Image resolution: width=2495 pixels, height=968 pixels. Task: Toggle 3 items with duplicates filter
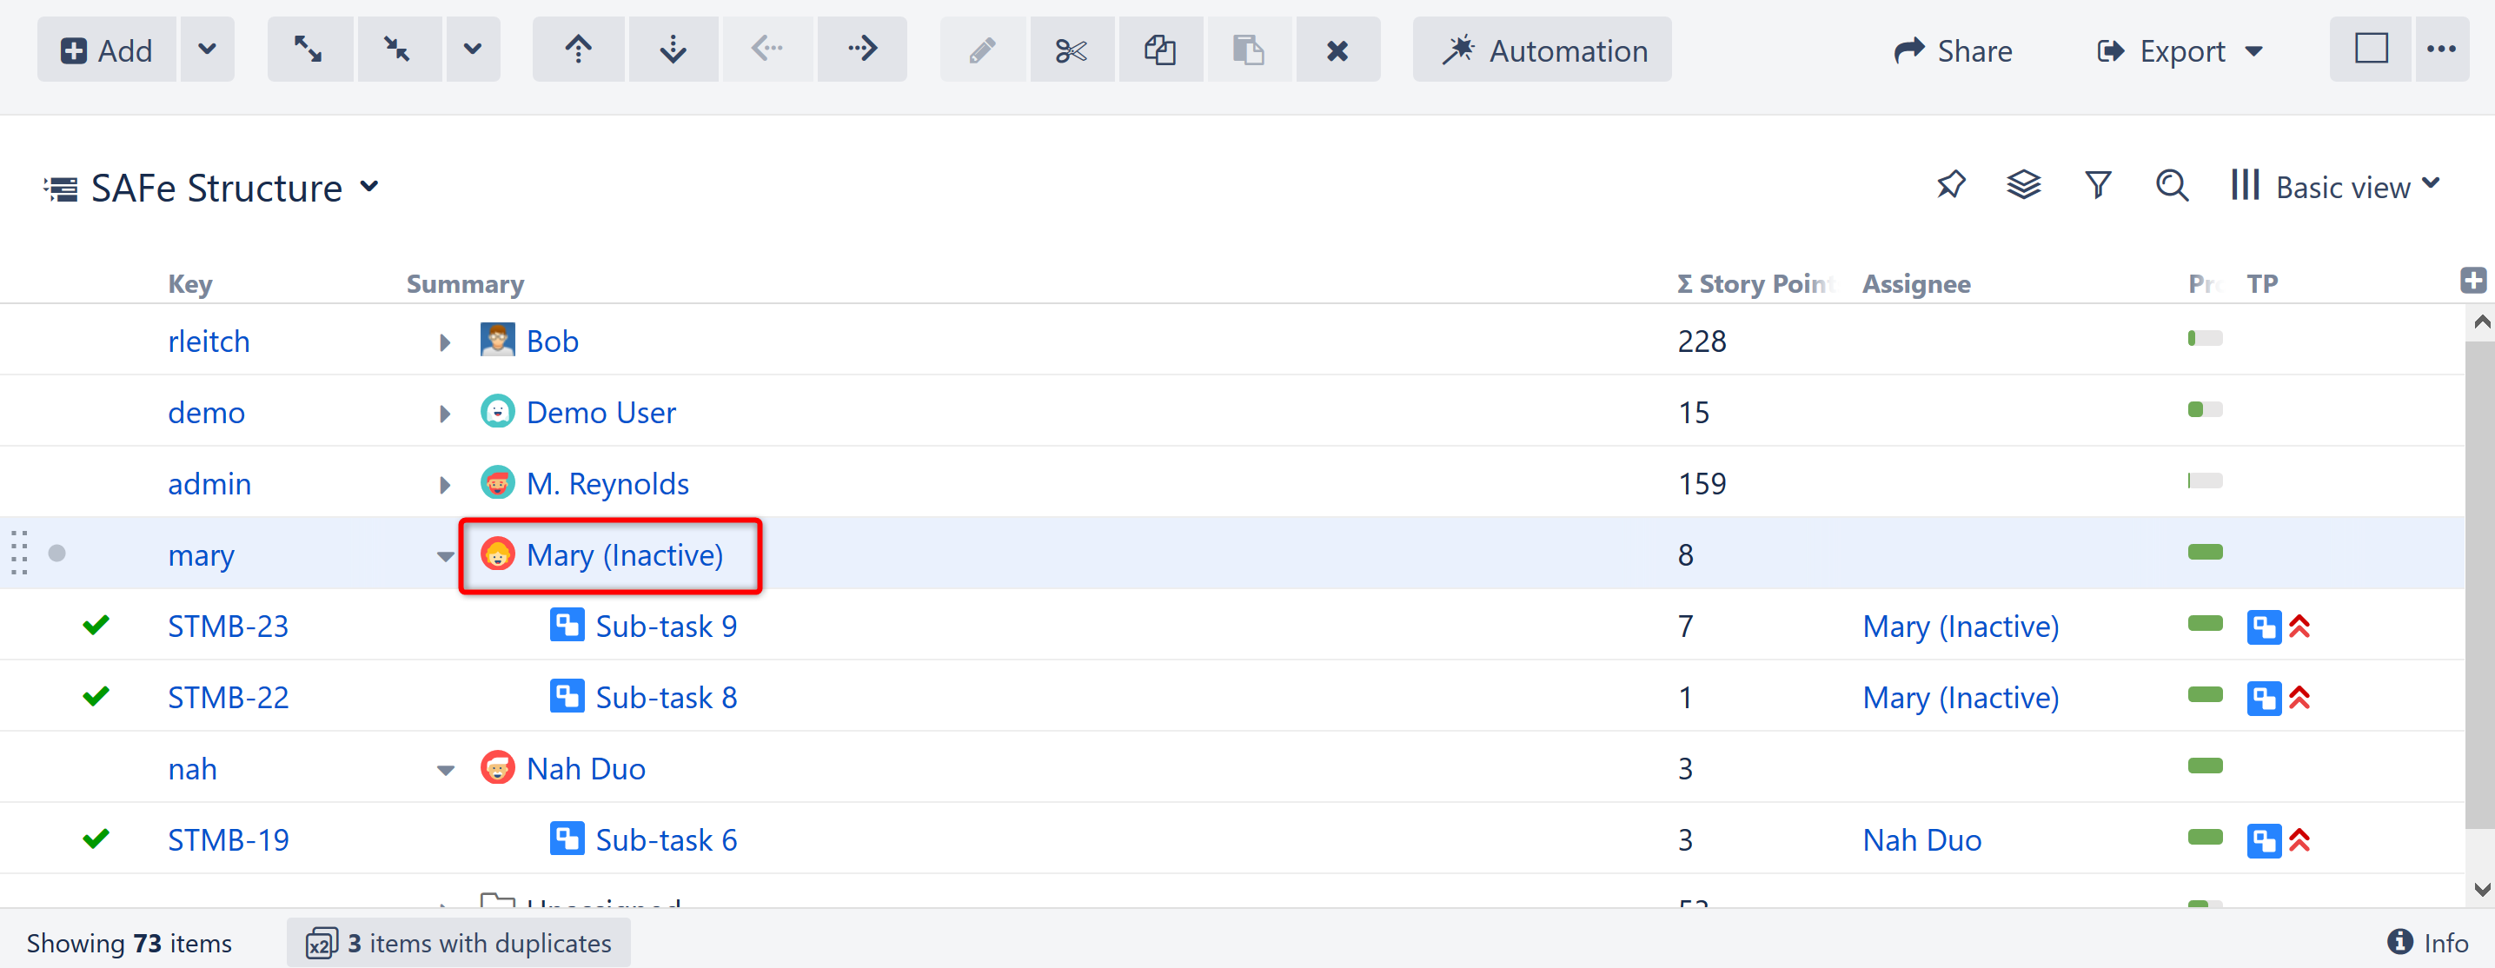[x=459, y=942]
